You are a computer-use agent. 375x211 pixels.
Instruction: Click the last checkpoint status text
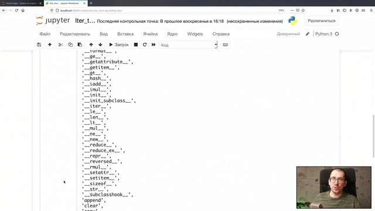click(x=161, y=21)
